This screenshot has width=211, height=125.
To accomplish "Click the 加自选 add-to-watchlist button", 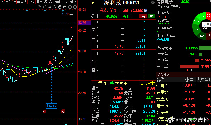I will (51, 106).
